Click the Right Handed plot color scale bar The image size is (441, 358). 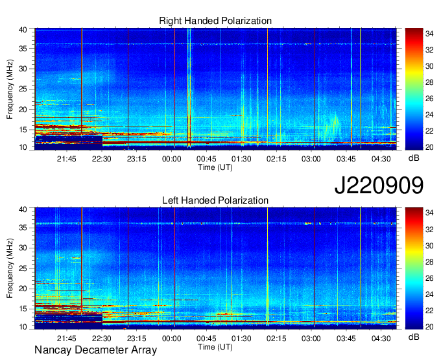(x=414, y=89)
